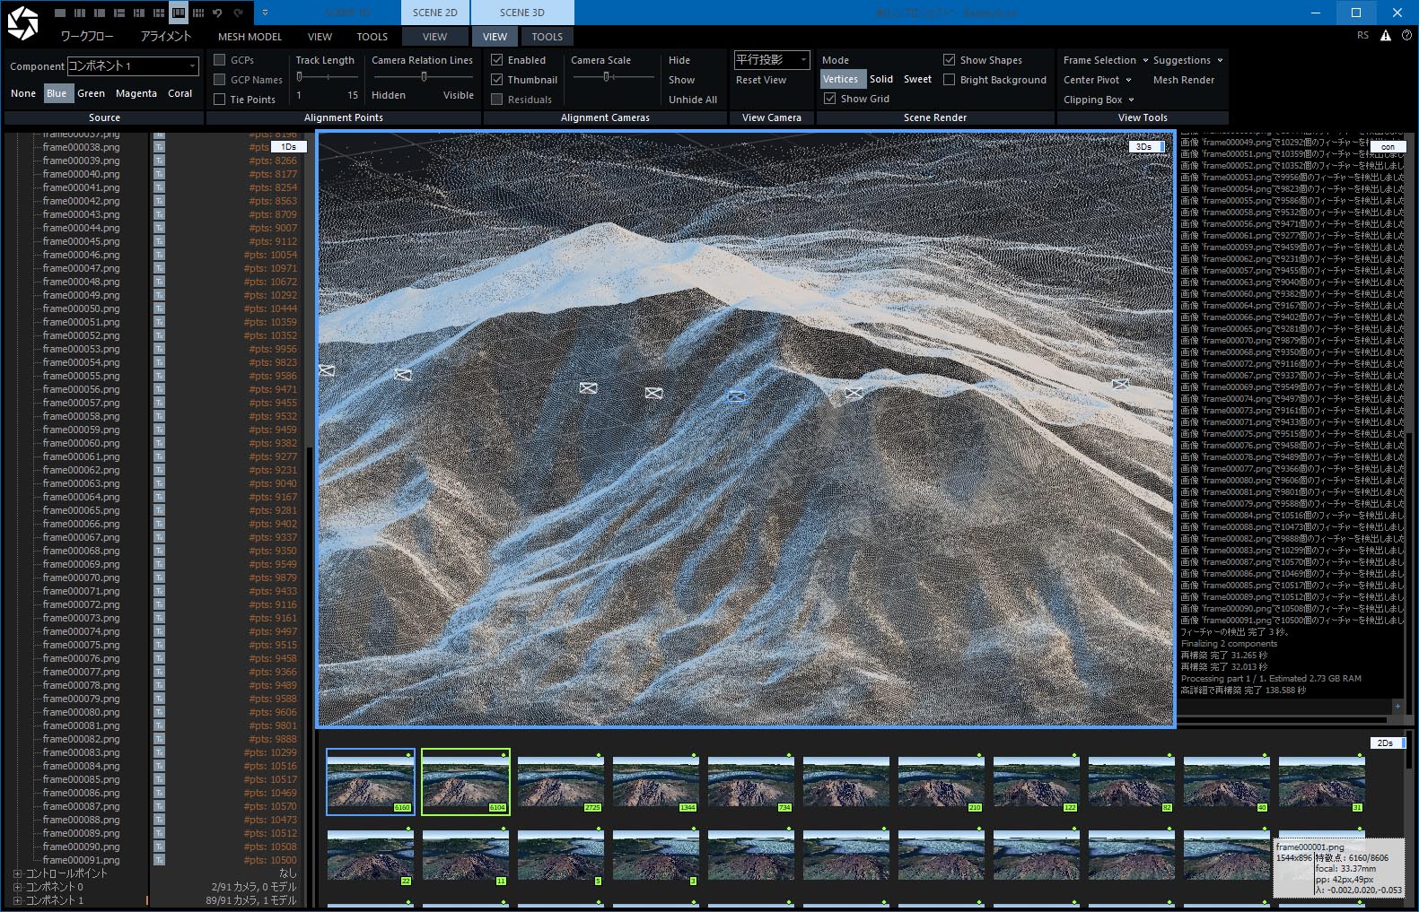The width and height of the screenshot is (1419, 912).
Task: Click the Reset View button
Action: 760,80
